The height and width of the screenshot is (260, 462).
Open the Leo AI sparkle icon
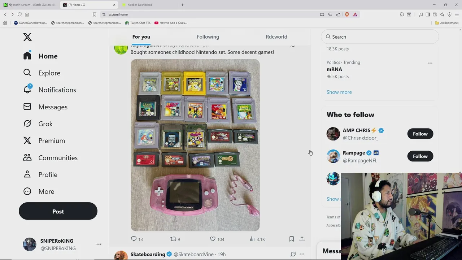442,14
